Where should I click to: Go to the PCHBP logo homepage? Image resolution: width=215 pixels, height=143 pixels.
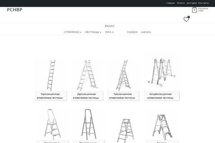point(15,10)
